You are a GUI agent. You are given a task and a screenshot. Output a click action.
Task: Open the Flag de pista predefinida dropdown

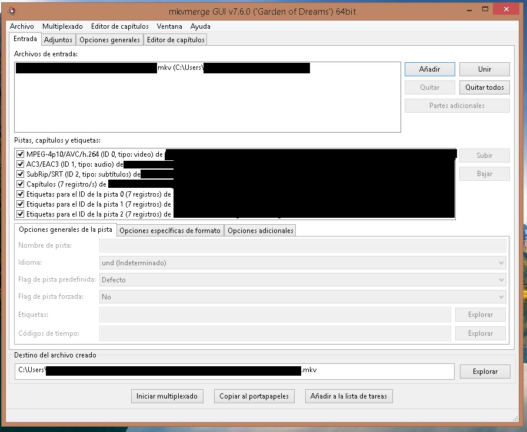302,280
